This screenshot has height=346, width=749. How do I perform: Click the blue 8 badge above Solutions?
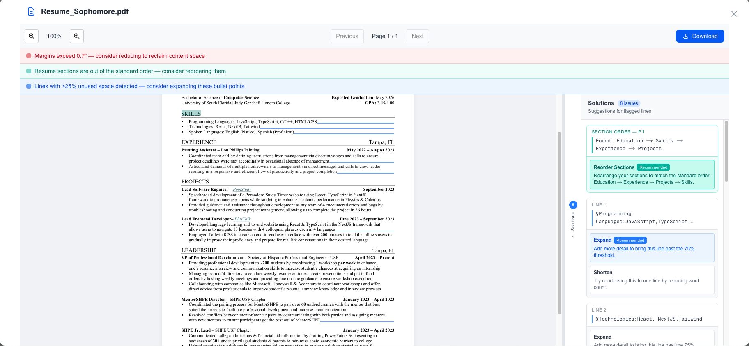pyautogui.click(x=573, y=205)
